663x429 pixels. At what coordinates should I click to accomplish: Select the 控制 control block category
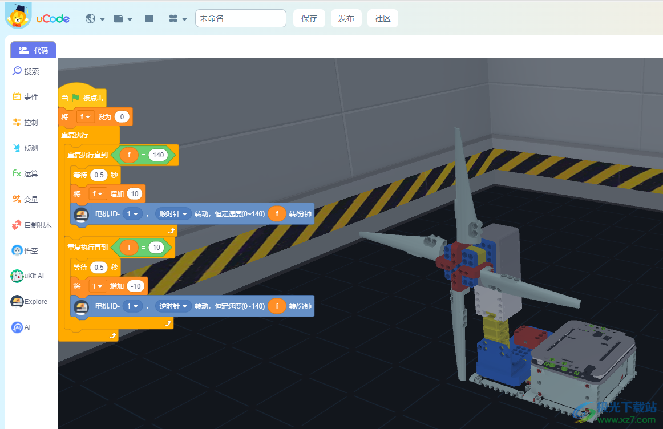(26, 123)
